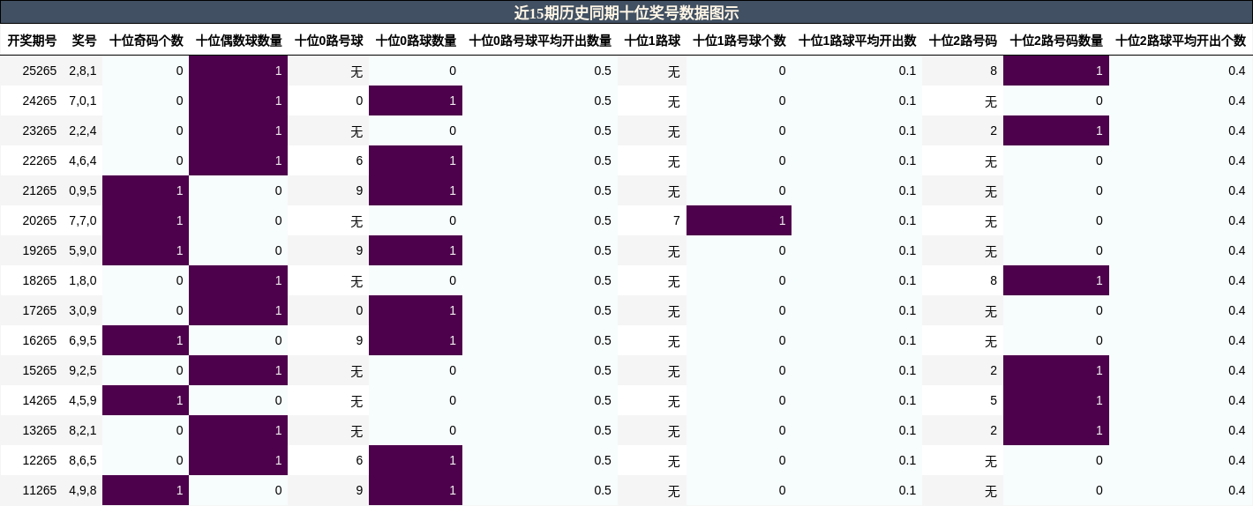Viewport: 1253px width, 506px height.
Task: Click prize number 3,0,9
Action: [x=83, y=310]
